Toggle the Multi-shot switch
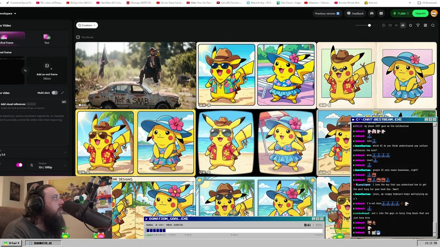 [55, 93]
